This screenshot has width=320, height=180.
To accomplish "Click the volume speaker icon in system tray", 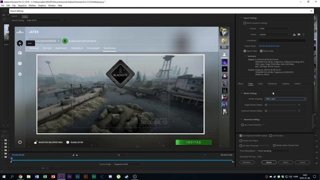I will point(290,176).
